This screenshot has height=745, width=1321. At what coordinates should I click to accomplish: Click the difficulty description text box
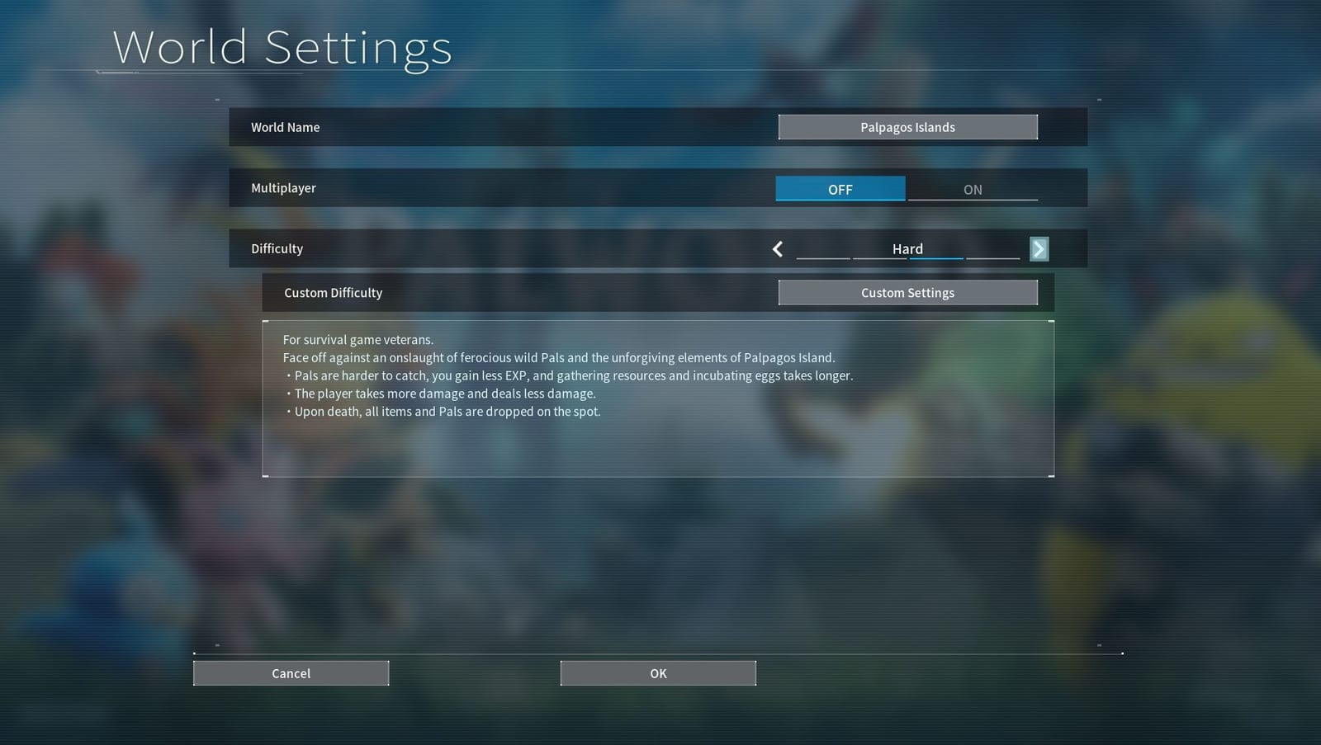pyautogui.click(x=657, y=398)
